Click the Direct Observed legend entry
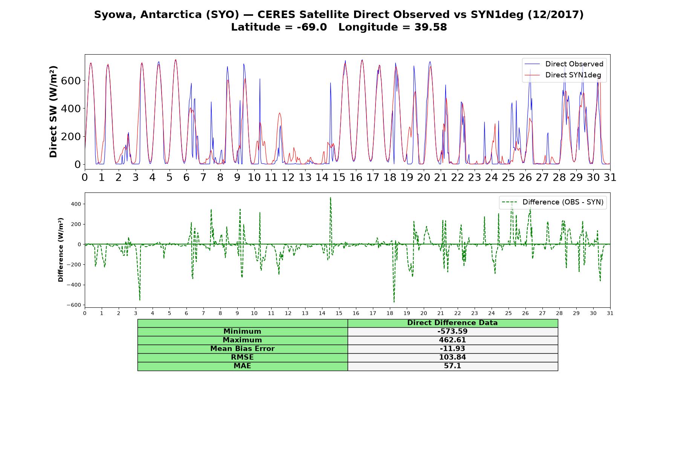The image size is (678, 452). coord(564,64)
